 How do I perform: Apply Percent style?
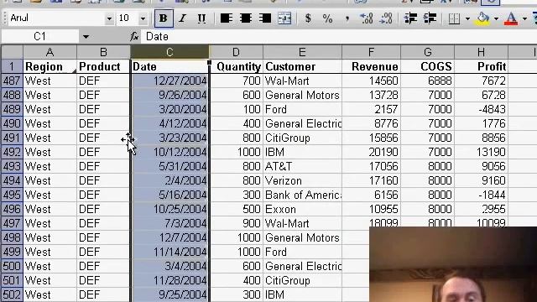point(327,18)
